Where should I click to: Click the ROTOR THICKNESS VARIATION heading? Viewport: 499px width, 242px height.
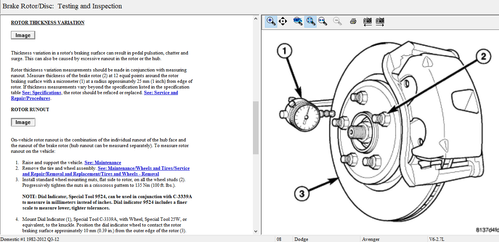coord(48,23)
